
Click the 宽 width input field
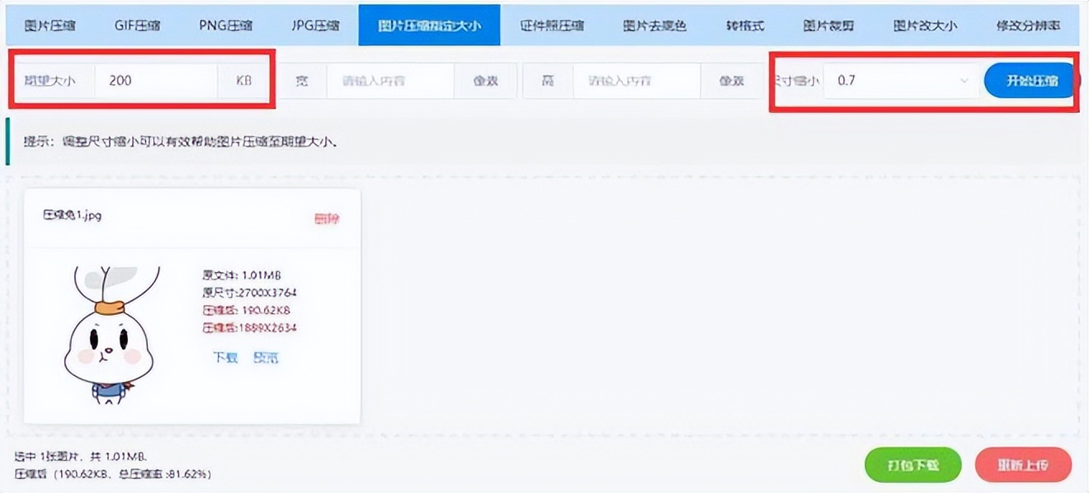pos(389,80)
